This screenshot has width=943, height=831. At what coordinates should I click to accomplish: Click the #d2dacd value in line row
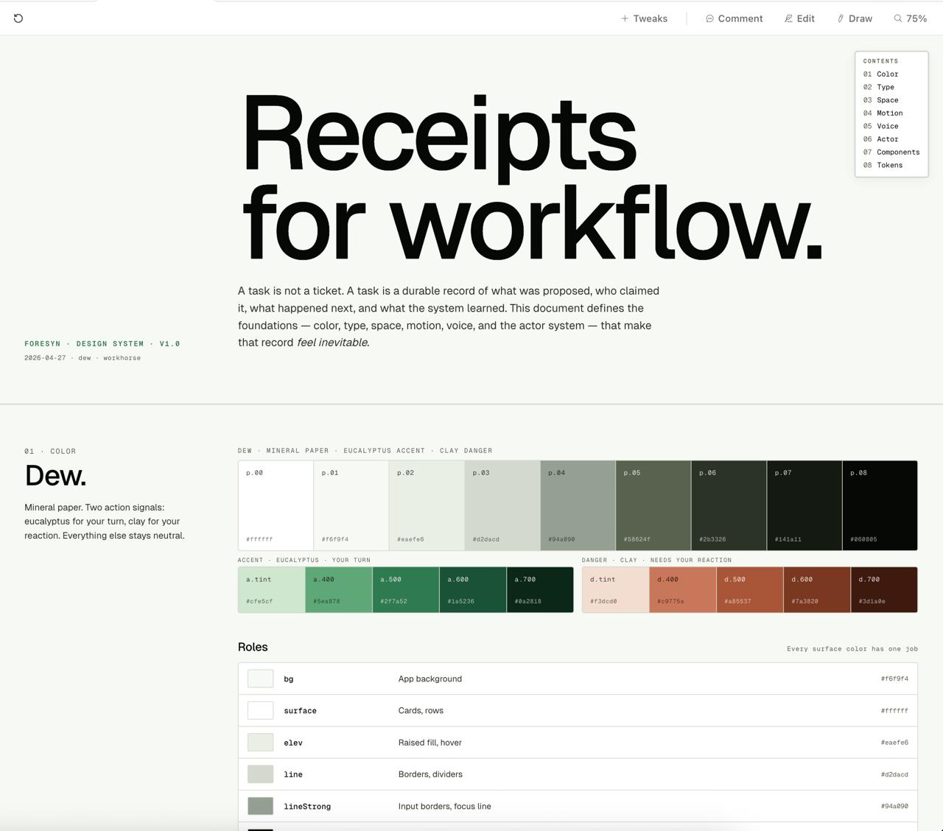click(x=894, y=774)
